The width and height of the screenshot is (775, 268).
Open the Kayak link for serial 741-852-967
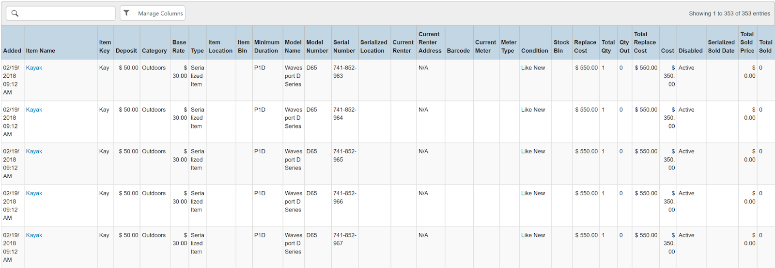[x=34, y=235]
